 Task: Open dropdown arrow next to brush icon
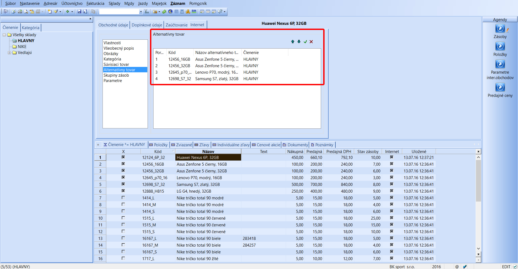(x=60, y=12)
